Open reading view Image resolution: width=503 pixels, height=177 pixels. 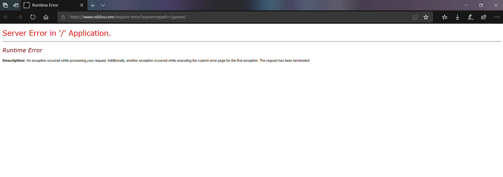[415, 17]
